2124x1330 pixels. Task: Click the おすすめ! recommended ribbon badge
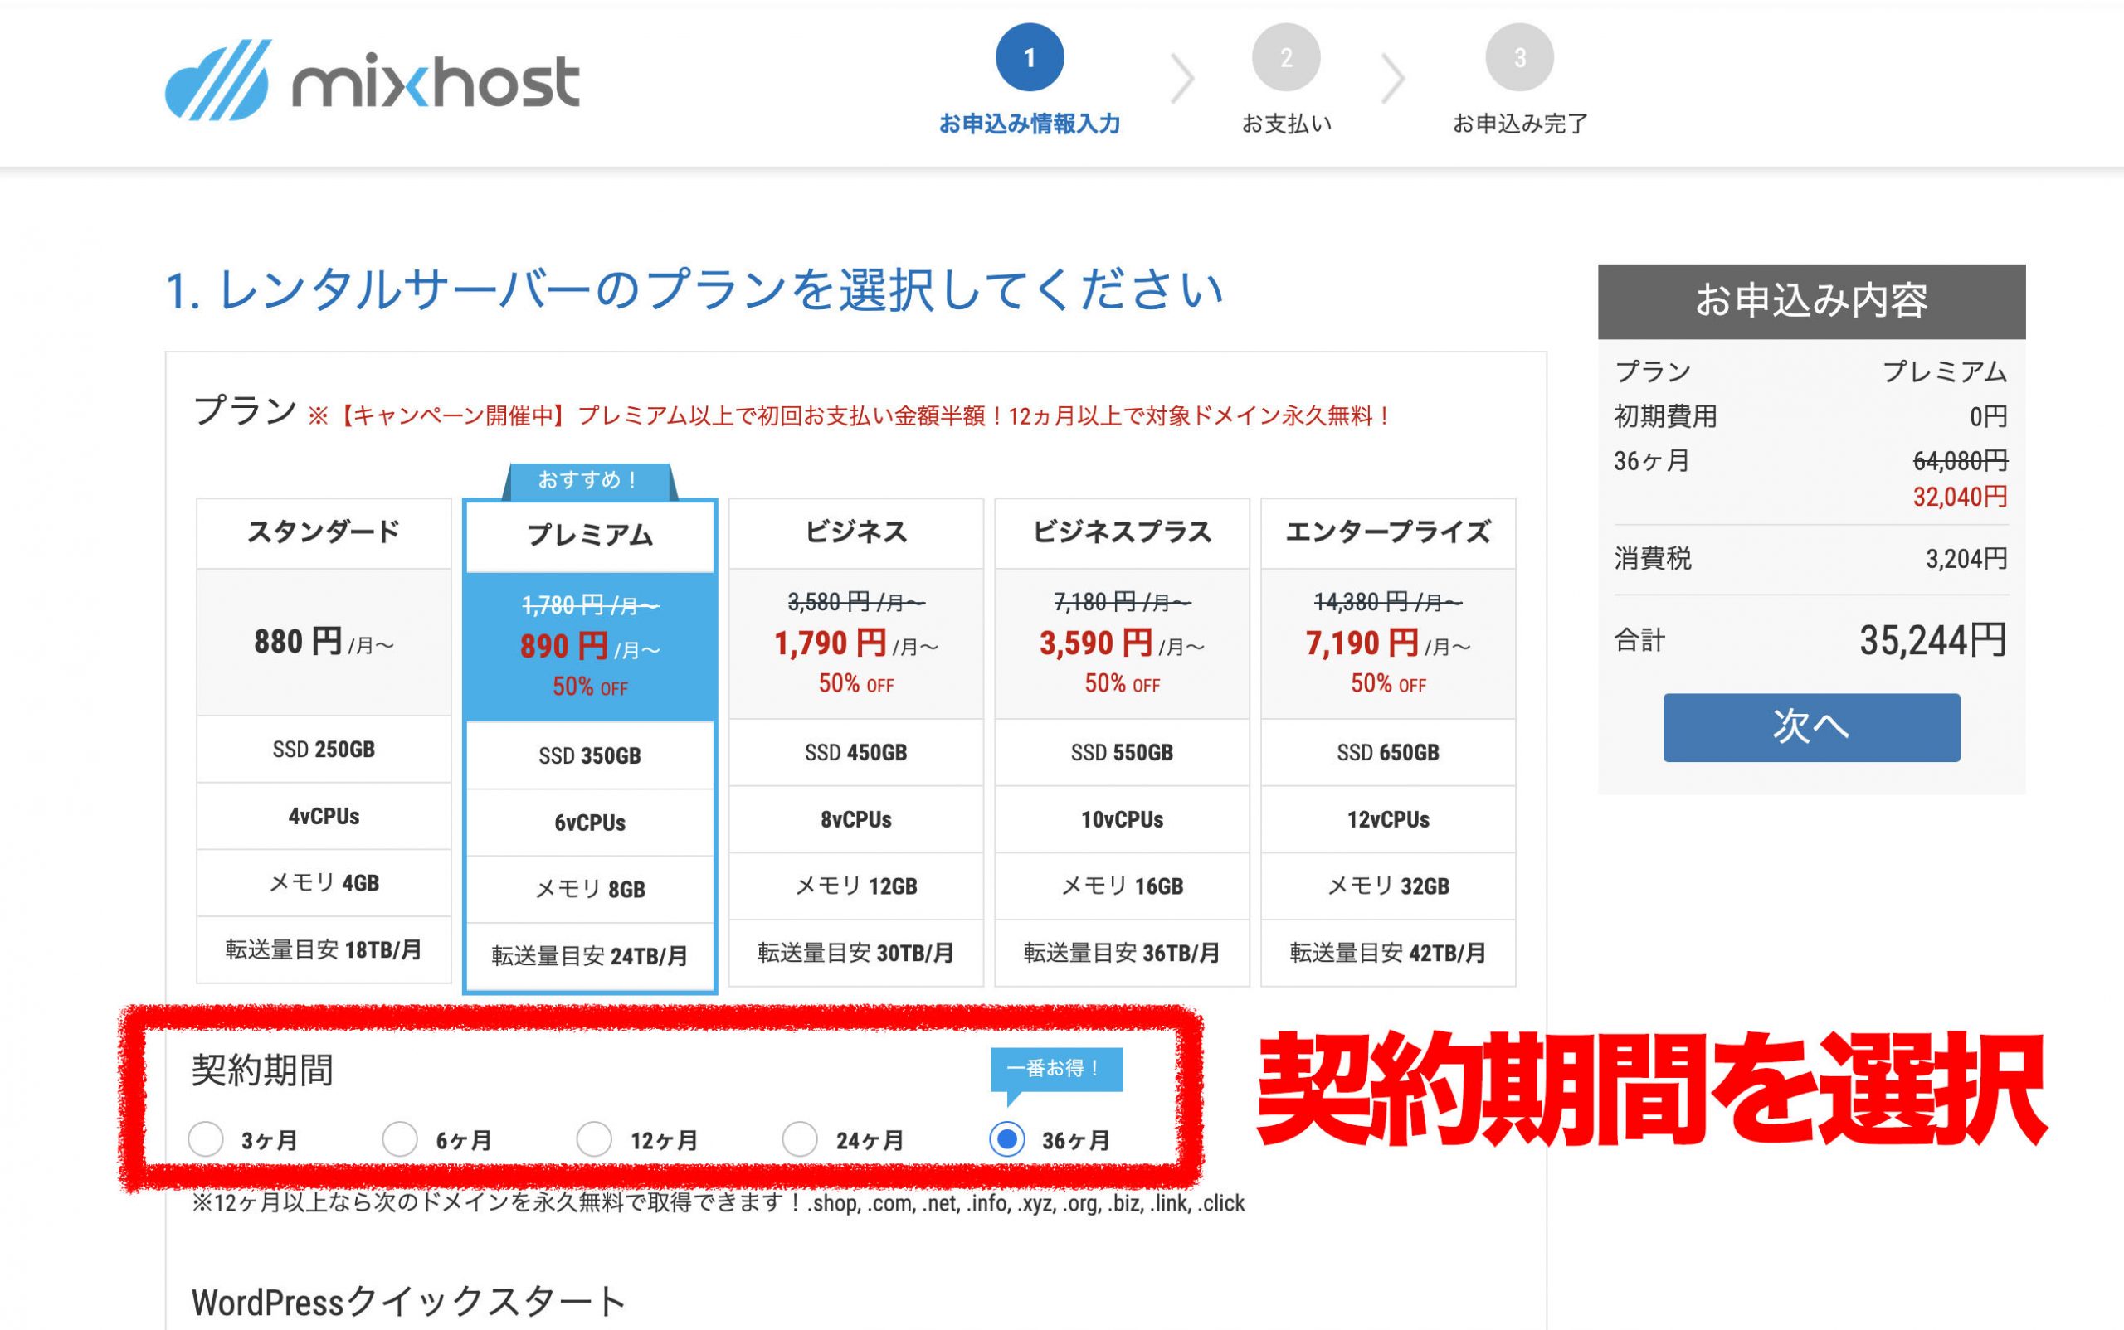[589, 480]
